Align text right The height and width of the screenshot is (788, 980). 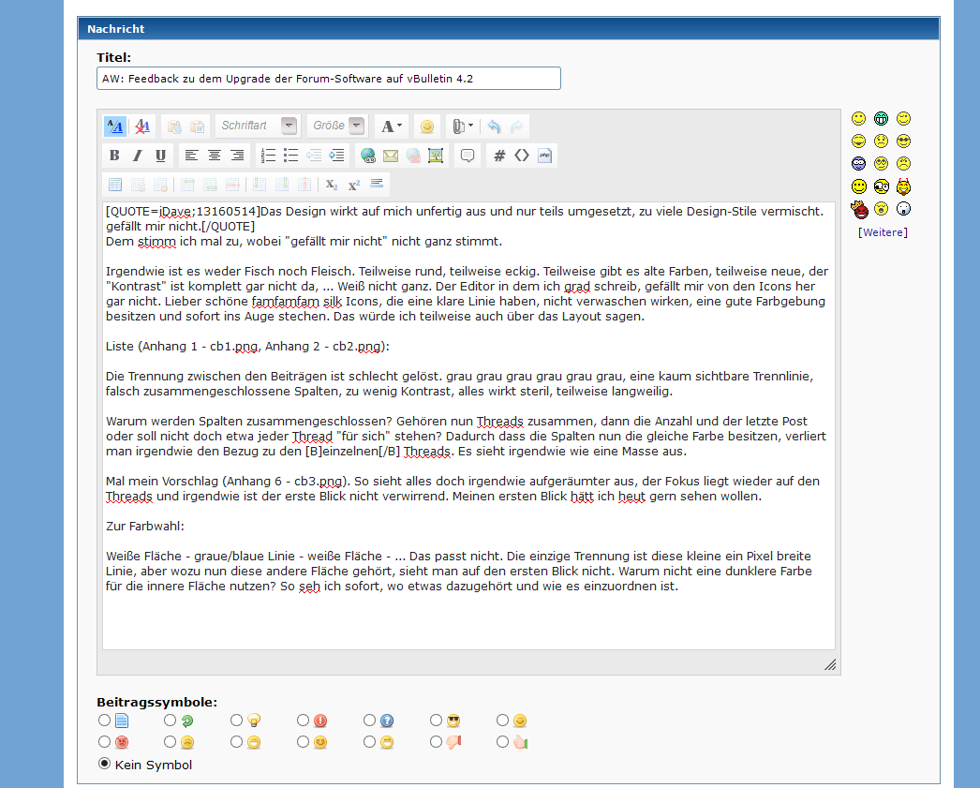point(237,156)
